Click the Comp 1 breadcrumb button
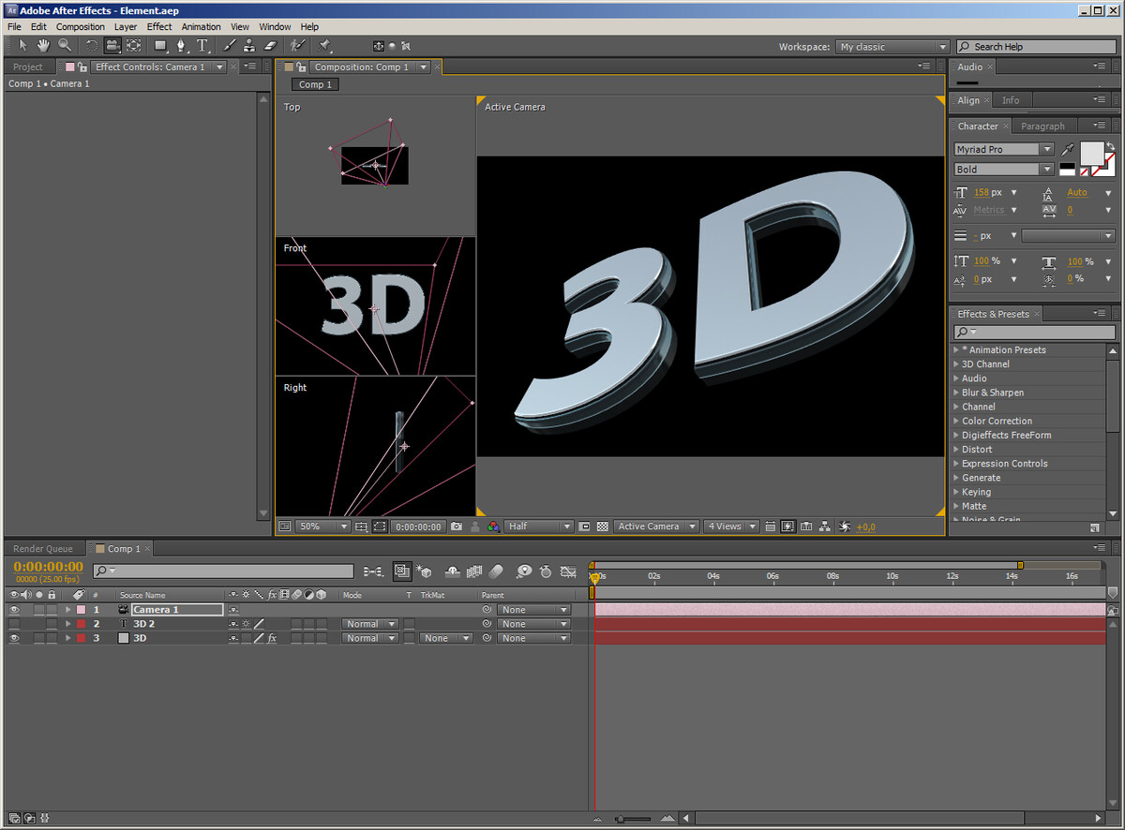Image resolution: width=1125 pixels, height=830 pixels. (x=315, y=84)
